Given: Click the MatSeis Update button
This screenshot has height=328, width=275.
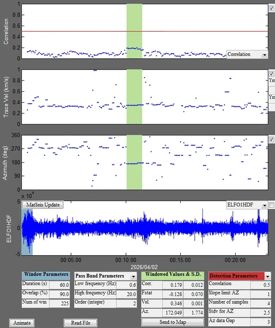Looking at the screenshot, I should (43, 205).
